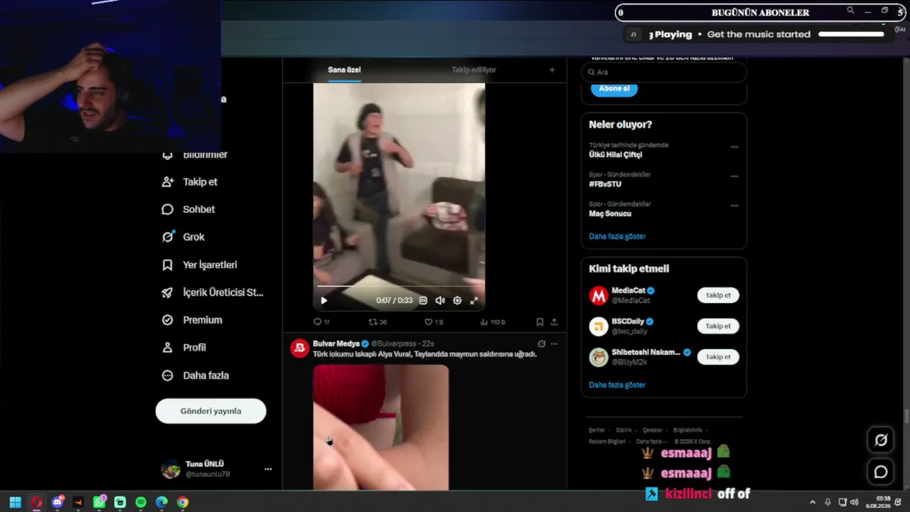910x512 pixels.
Task: Bookmark the video post
Action: coord(540,322)
